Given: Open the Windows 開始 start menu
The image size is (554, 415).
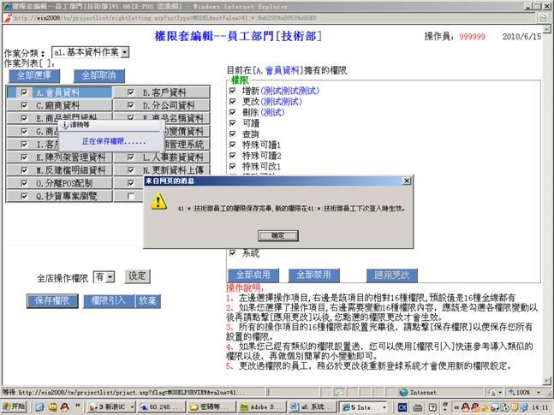Looking at the screenshot, I should tap(15, 406).
